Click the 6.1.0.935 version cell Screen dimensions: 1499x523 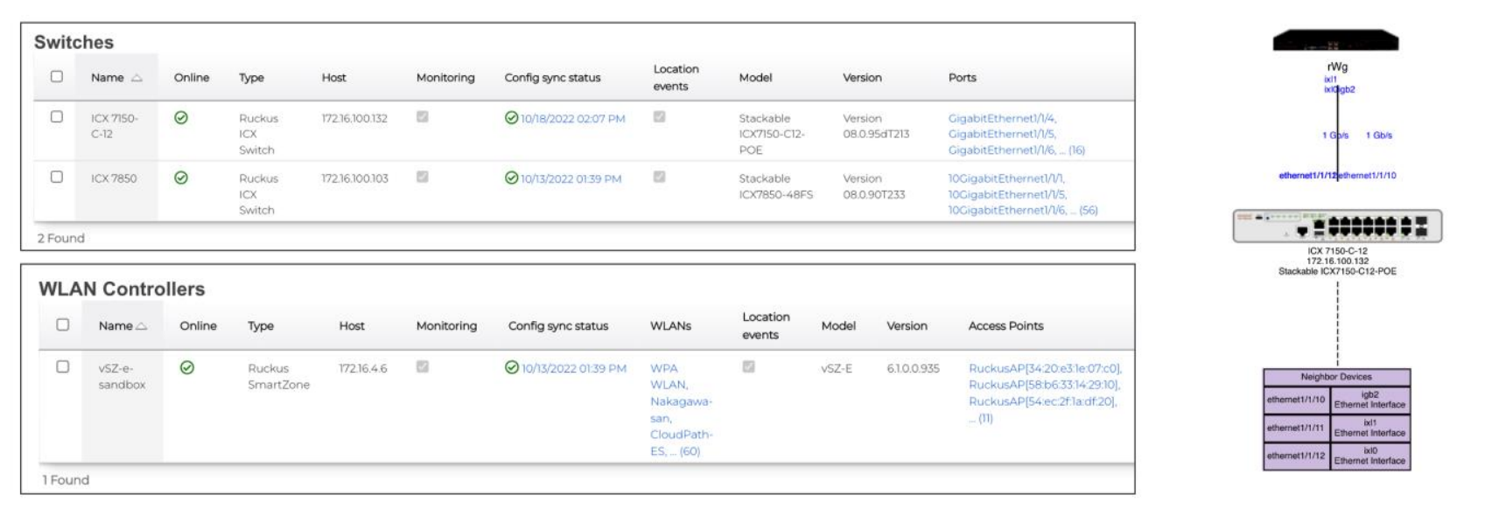914,369
